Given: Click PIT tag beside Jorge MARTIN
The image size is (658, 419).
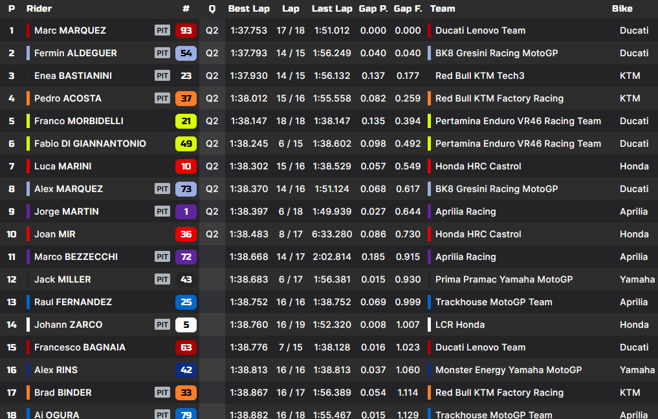Looking at the screenshot, I should pyautogui.click(x=162, y=212).
